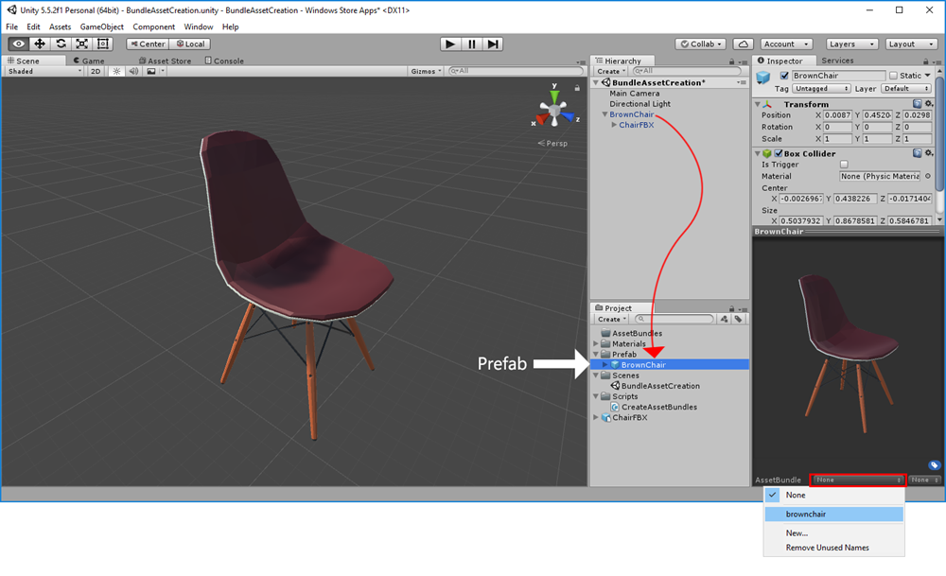Image resolution: width=946 pixels, height=576 pixels.
Task: Open Box Collider gear settings
Action: pos(929,153)
